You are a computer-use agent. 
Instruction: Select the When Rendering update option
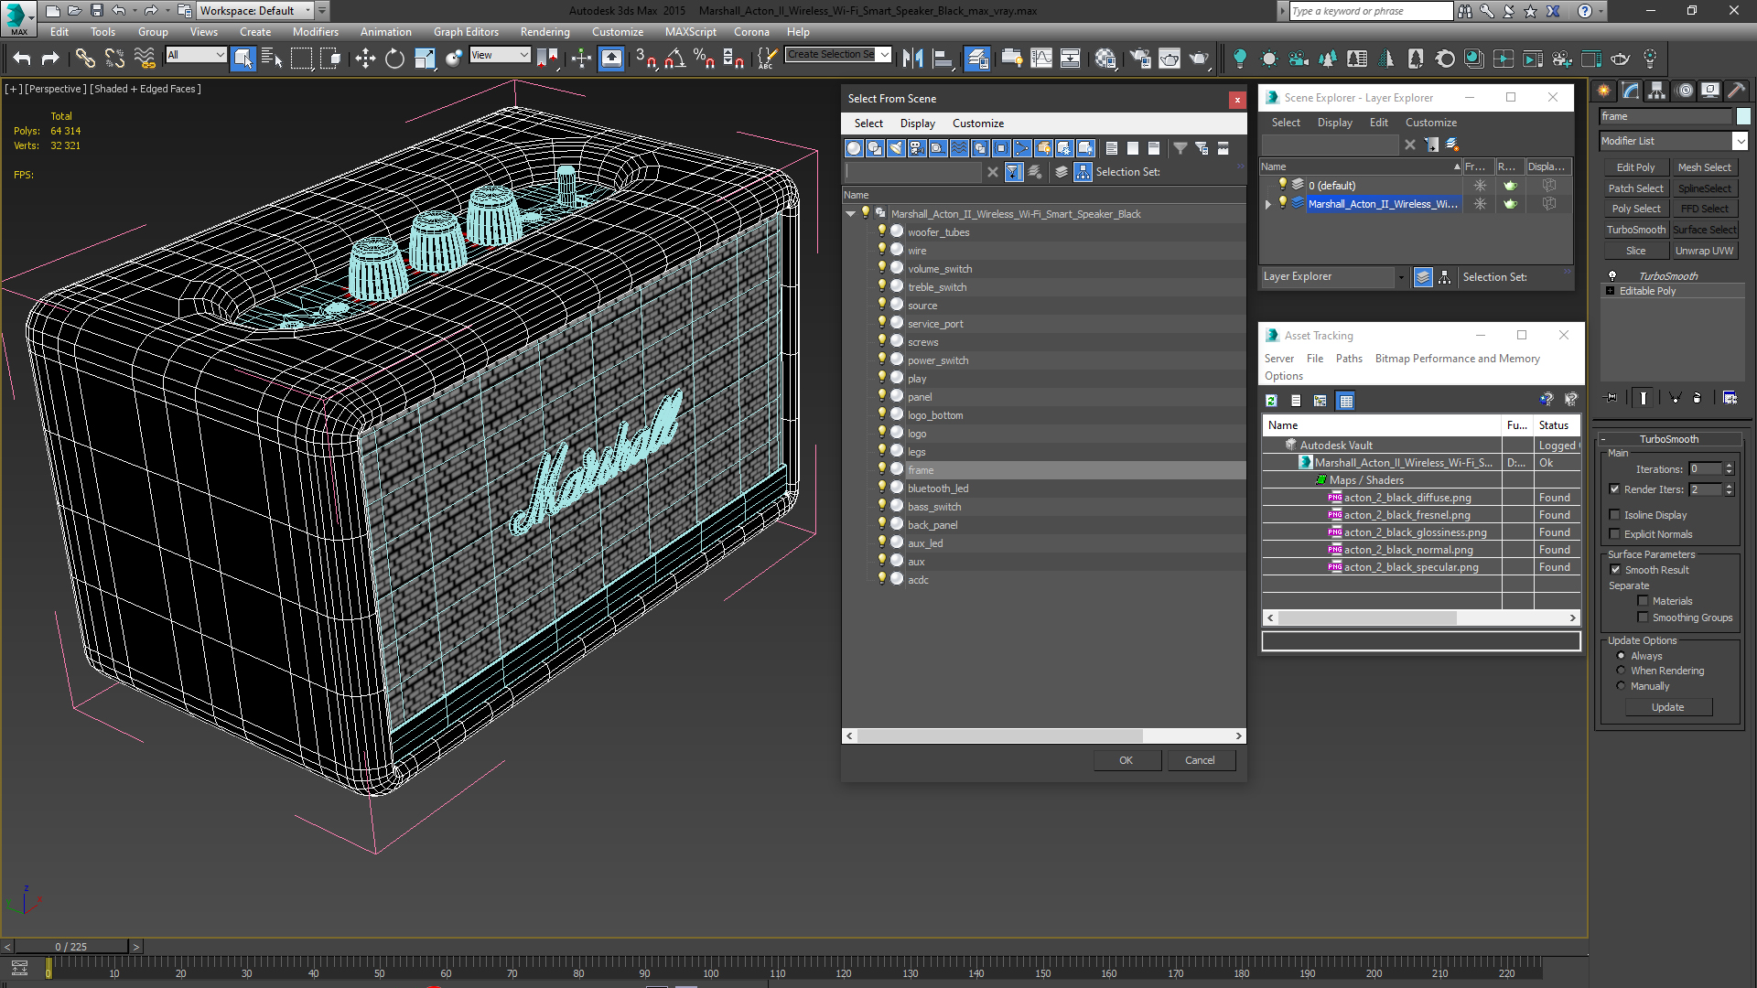click(1621, 671)
